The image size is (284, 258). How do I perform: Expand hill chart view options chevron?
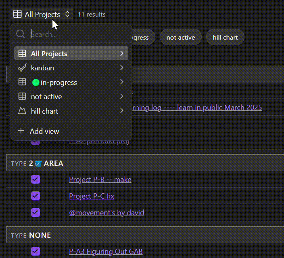(x=122, y=110)
